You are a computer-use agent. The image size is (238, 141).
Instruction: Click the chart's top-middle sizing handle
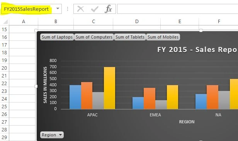click(201, 30)
